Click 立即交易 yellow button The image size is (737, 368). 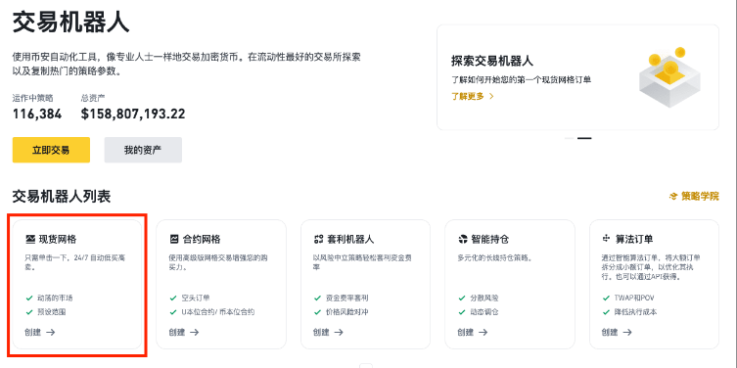pos(51,150)
